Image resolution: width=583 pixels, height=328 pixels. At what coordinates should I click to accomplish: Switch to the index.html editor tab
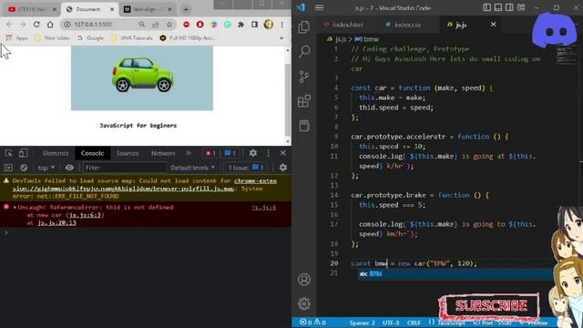click(343, 25)
